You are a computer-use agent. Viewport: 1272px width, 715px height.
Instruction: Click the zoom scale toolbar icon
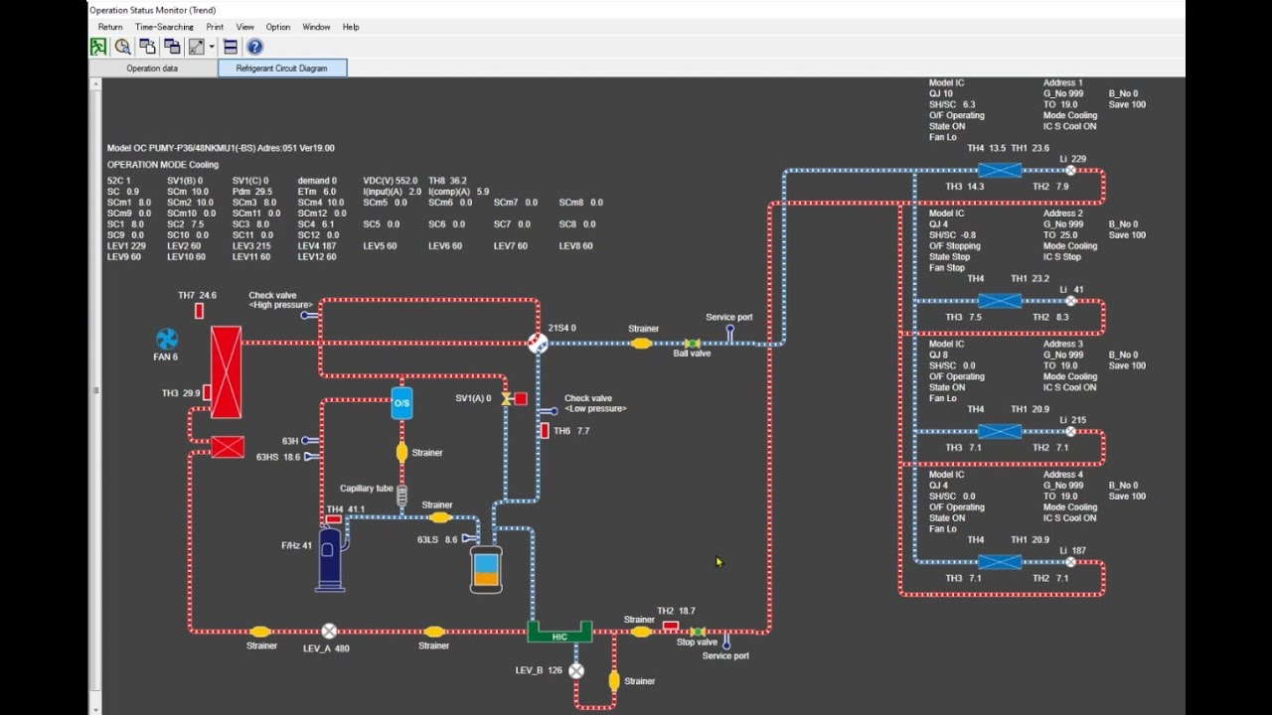point(196,47)
